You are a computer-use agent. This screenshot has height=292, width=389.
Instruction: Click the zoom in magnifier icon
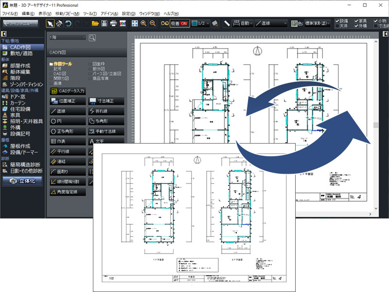pyautogui.click(x=143, y=23)
